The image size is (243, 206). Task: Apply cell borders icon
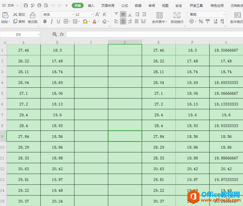pos(66,21)
